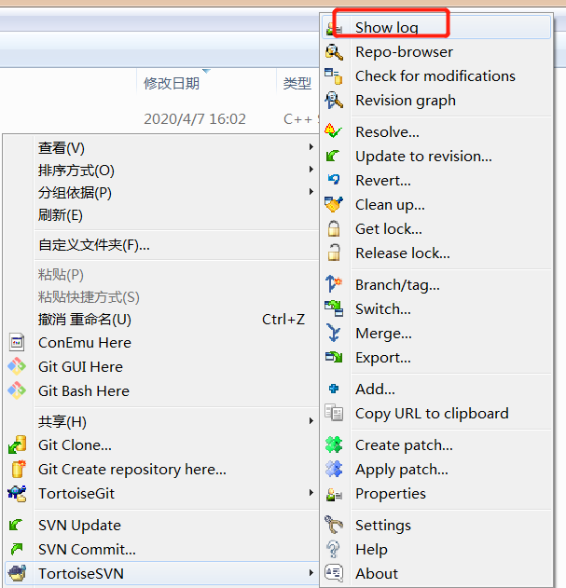The width and height of the screenshot is (566, 588).
Task: Click the Resolve warning-checkmark icon
Action: [333, 131]
